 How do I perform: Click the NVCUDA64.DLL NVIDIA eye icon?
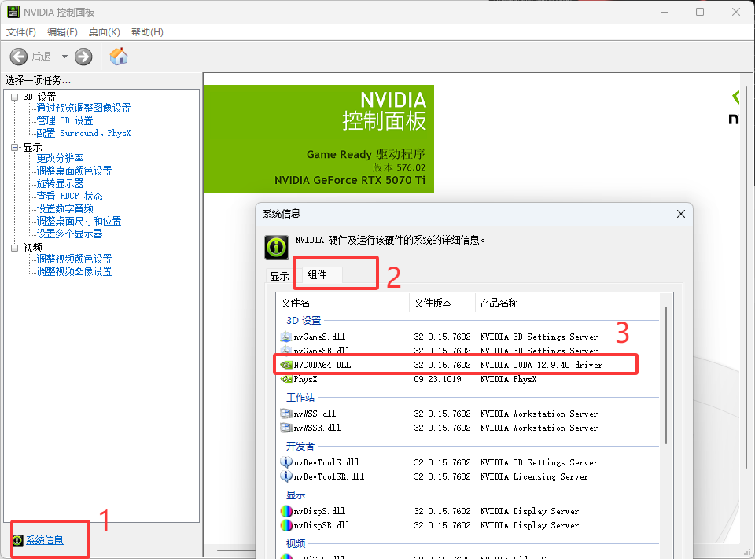click(286, 365)
